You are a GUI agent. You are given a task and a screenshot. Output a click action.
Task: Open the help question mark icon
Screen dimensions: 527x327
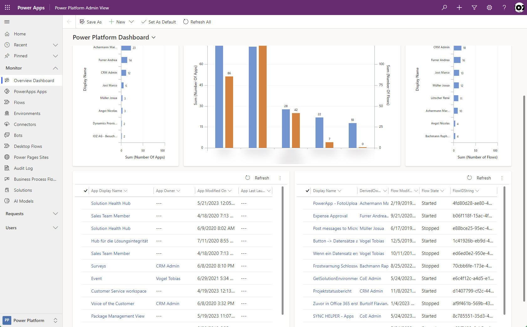coord(504,8)
